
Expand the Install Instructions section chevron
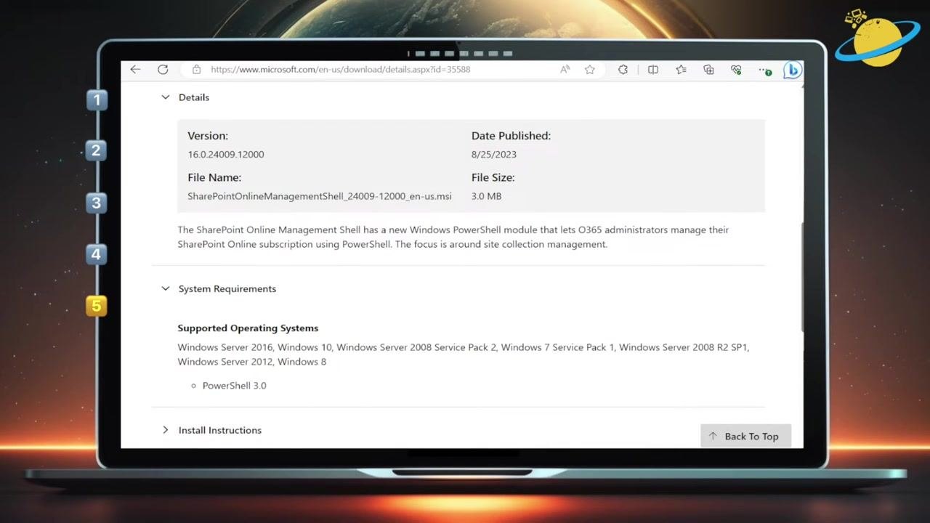[x=165, y=430]
